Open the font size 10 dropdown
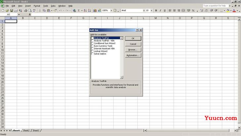Image resolution: width=241 pixels, height=136 pixels. (151, 11)
